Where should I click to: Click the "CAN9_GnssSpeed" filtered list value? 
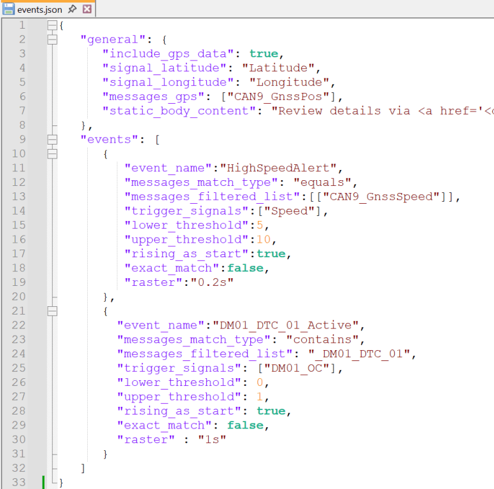pos(381,197)
